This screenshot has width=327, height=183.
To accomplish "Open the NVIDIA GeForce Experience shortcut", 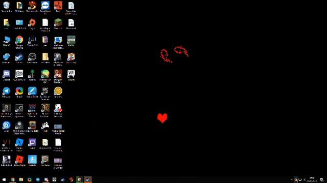I will pos(19,108).
